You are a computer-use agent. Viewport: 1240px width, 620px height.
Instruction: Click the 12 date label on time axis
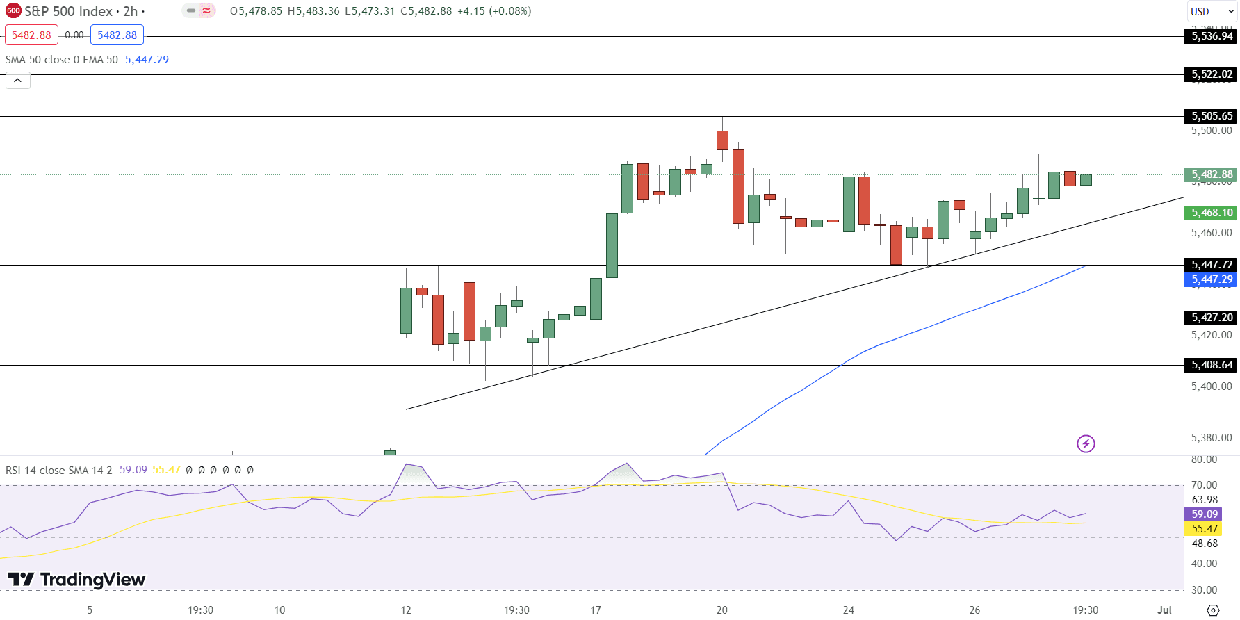(406, 610)
